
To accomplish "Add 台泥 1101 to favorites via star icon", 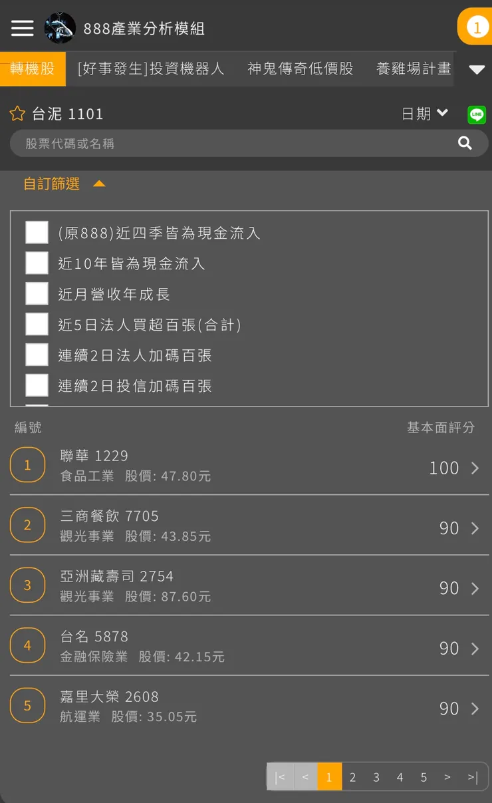I will [17, 113].
